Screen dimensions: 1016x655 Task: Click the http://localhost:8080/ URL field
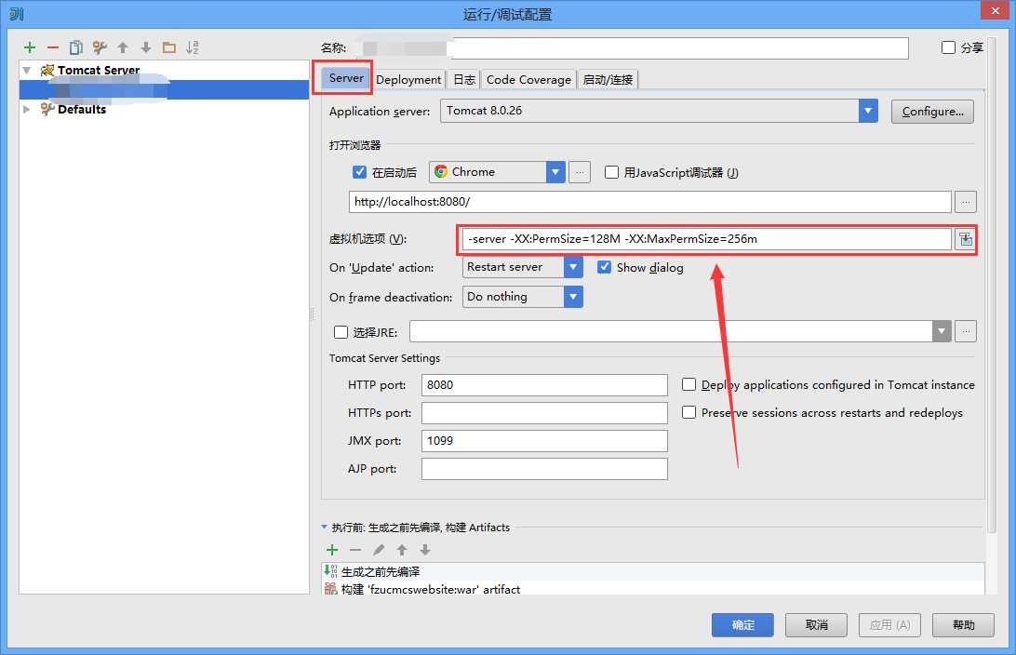point(650,202)
